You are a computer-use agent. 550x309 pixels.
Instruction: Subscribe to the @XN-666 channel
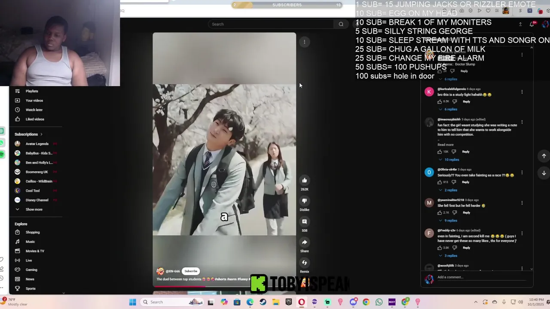point(191,271)
